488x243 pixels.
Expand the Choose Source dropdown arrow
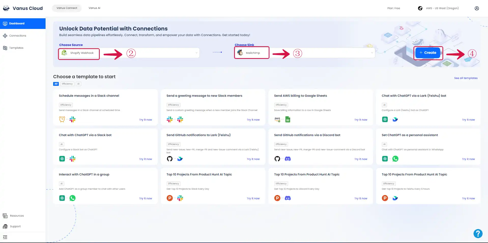[196, 53]
